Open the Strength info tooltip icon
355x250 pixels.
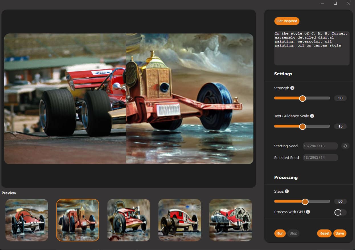293,88
